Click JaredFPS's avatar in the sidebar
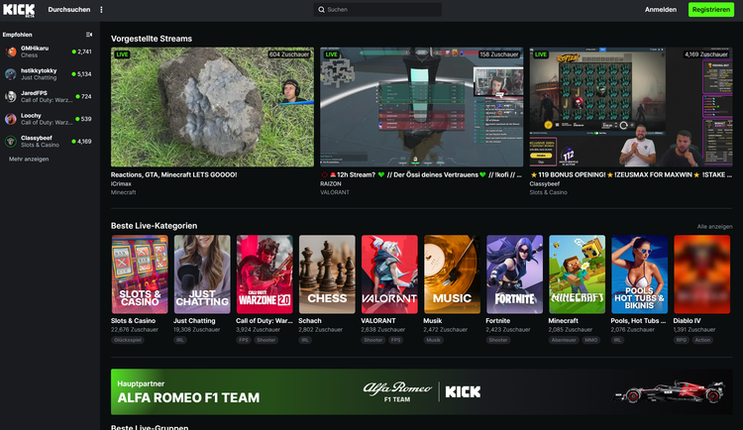Viewport: 743px width, 430px height. [12, 96]
